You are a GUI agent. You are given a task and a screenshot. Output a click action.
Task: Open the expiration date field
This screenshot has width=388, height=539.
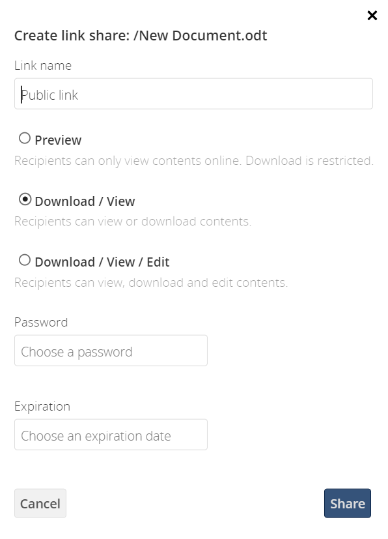click(111, 434)
